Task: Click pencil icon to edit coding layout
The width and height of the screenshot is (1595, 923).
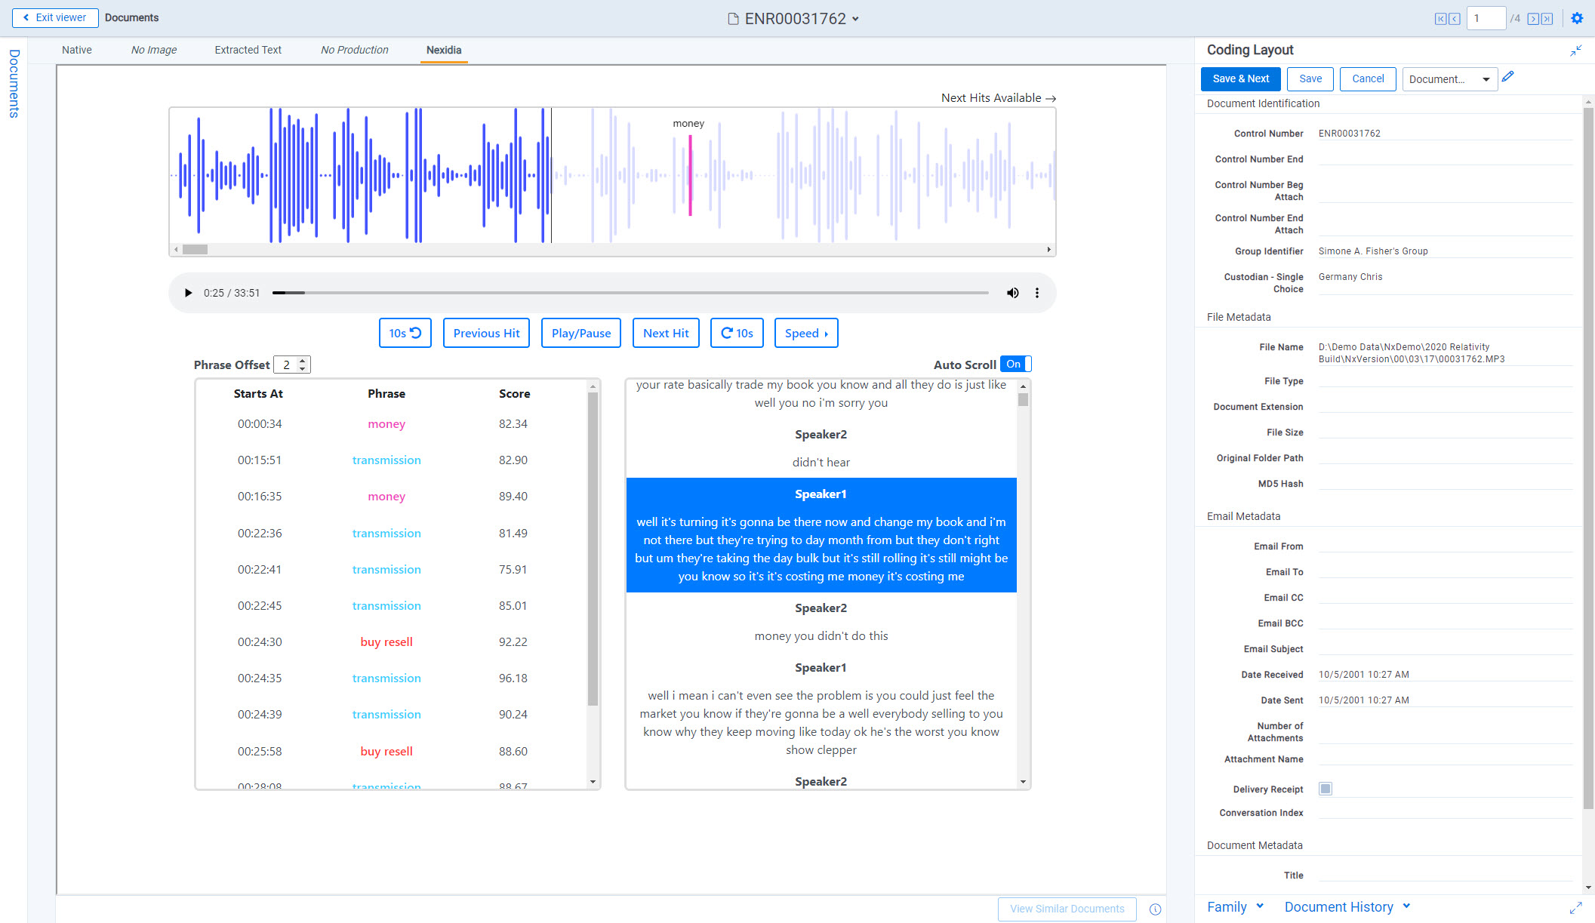Action: pos(1507,77)
